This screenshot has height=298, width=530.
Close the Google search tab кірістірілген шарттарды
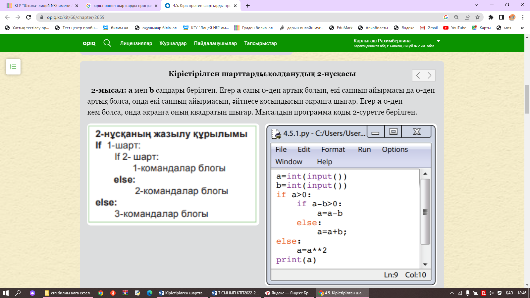(x=156, y=6)
